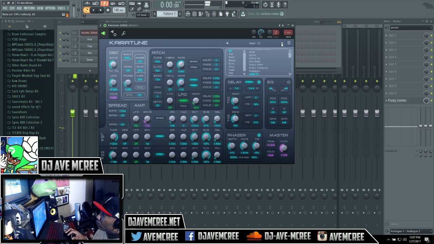Image resolution: width=434 pixels, height=244 pixels.
Task: Select the low-pass filter shape in EQ
Action: (x=272, y=89)
